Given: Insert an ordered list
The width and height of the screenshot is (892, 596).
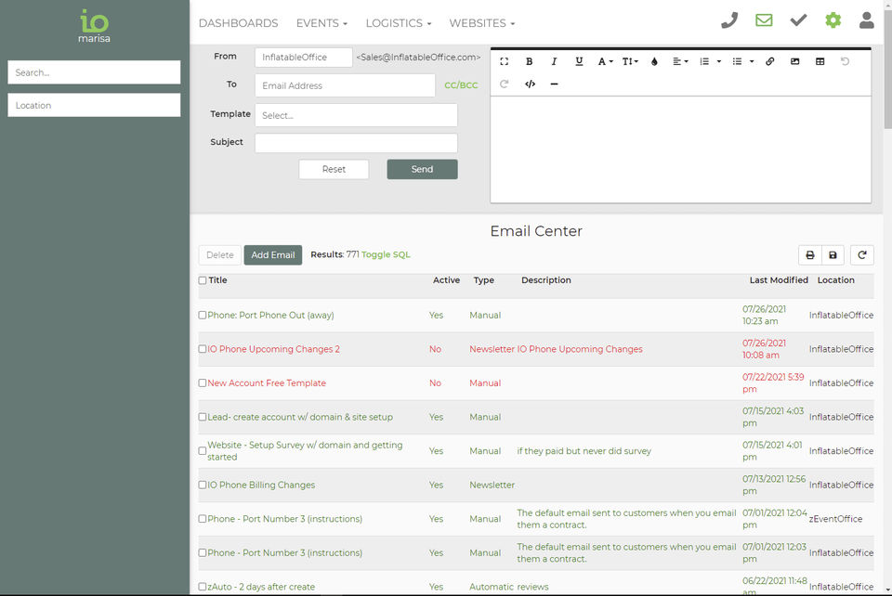Looking at the screenshot, I should 704,61.
